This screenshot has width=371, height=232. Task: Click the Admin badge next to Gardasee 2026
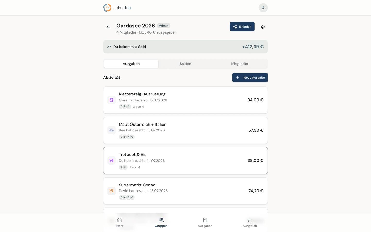click(164, 26)
